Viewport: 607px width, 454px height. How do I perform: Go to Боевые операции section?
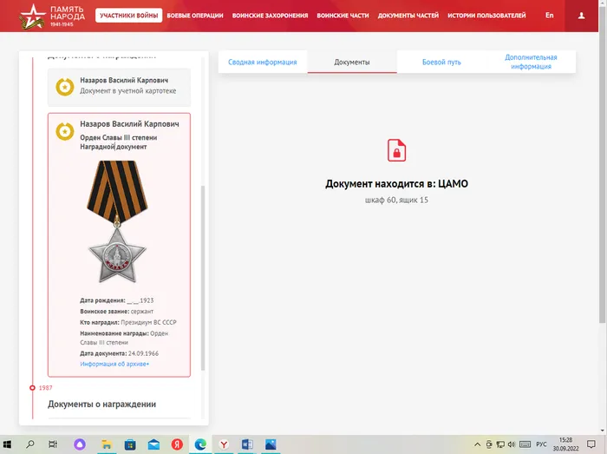(195, 16)
